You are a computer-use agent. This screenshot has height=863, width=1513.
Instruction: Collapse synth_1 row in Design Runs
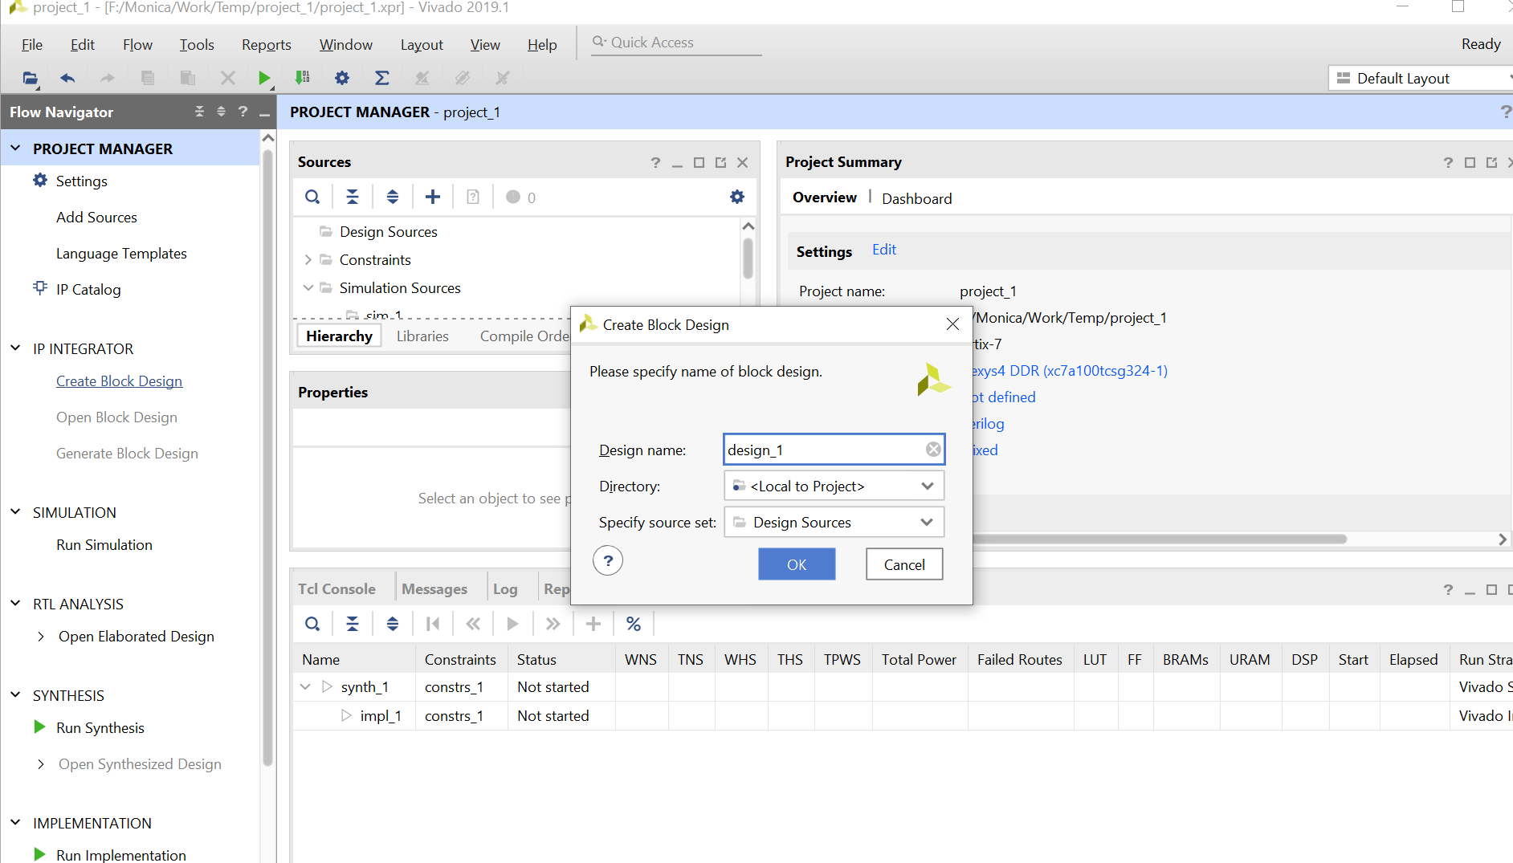point(305,687)
